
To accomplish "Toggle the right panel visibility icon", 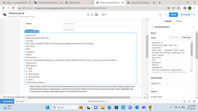I will (x=96, y=15).
